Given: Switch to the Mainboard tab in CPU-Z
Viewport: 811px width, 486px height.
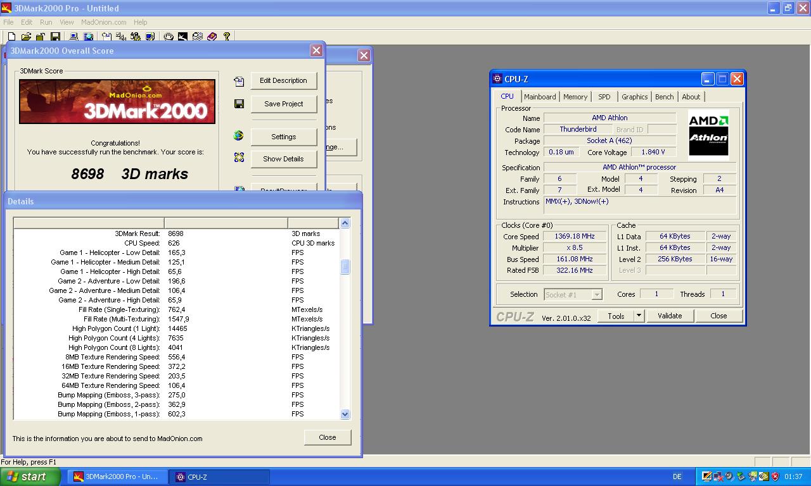Looking at the screenshot, I should pos(540,97).
